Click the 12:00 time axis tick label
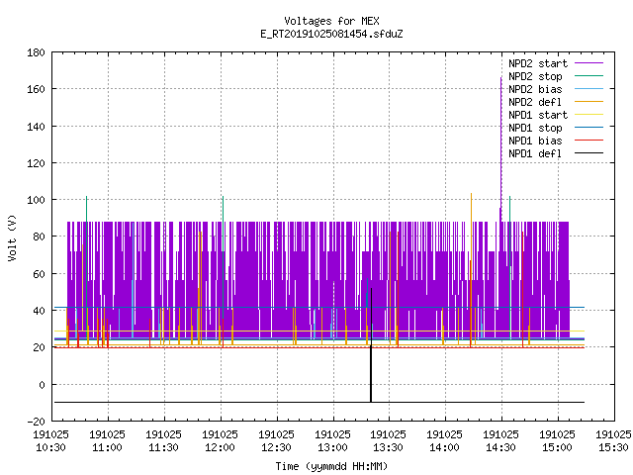Image resolution: width=633 pixels, height=475 pixels. click(x=220, y=441)
